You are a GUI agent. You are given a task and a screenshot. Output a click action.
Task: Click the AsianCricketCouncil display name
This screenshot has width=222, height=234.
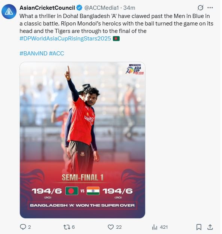[x=47, y=8]
